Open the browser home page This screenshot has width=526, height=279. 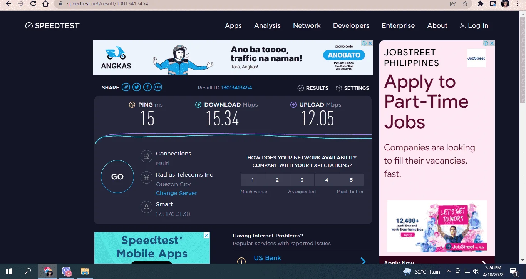pos(45,4)
